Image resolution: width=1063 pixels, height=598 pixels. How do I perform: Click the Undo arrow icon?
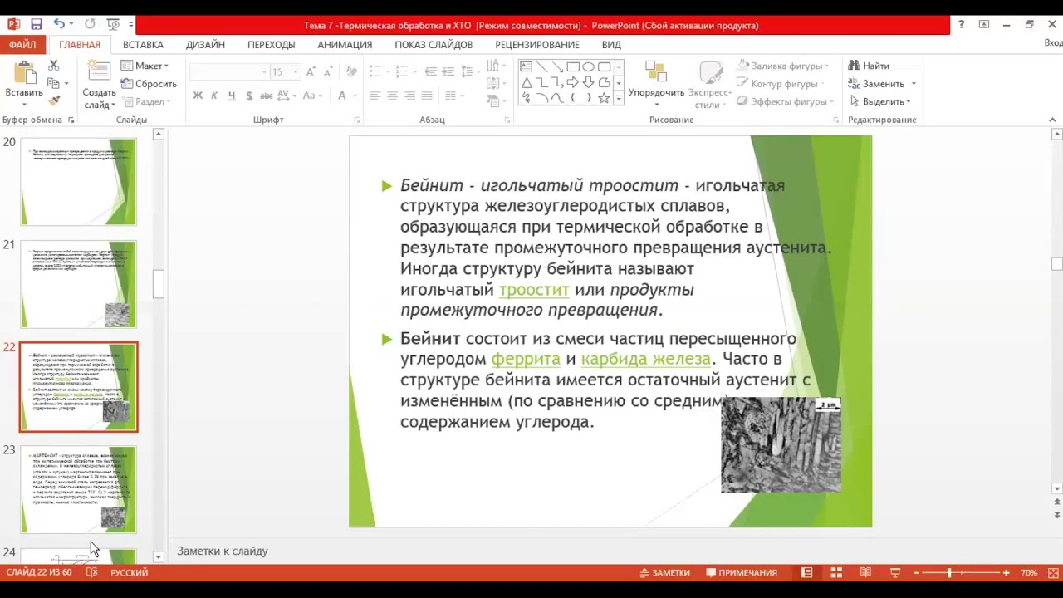(59, 25)
